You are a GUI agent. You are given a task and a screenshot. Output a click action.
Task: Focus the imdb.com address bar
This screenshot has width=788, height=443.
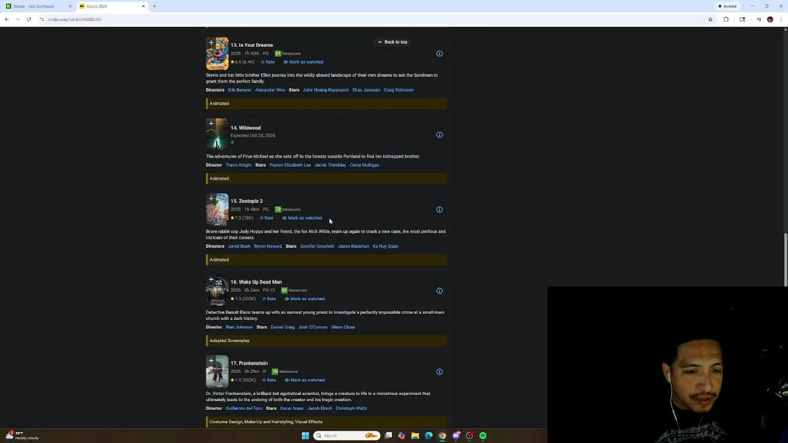tap(369, 19)
